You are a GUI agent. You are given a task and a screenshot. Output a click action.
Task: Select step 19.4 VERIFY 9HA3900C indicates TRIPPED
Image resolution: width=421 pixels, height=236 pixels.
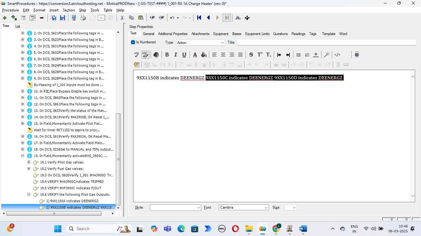(x=72, y=182)
